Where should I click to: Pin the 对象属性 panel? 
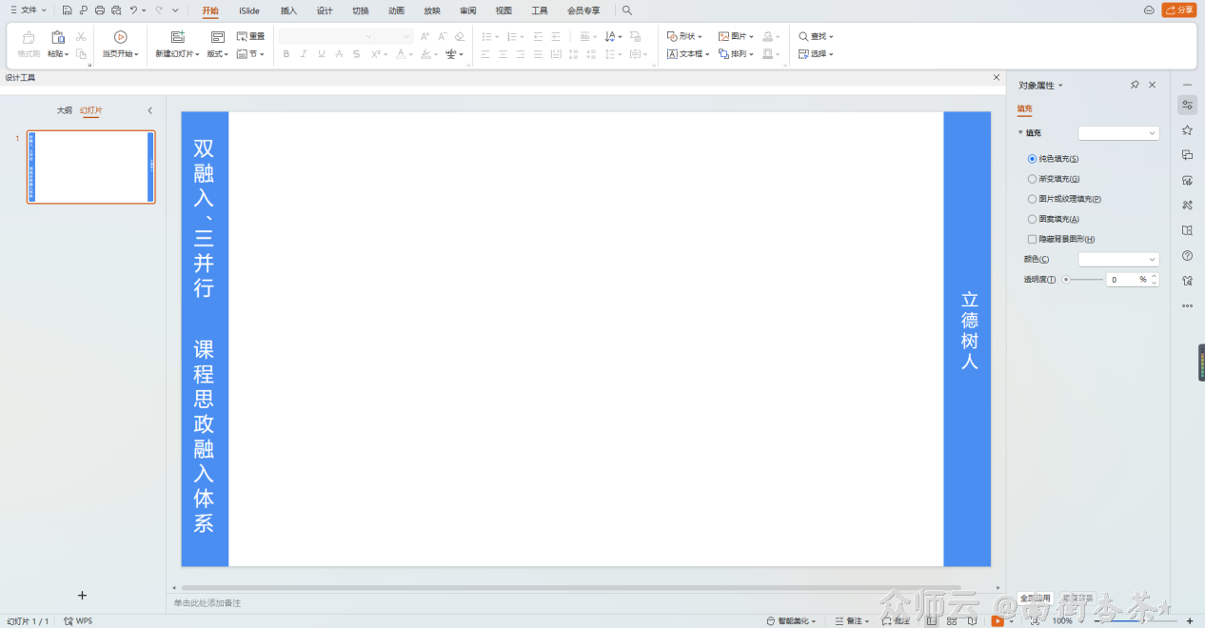click(x=1135, y=85)
